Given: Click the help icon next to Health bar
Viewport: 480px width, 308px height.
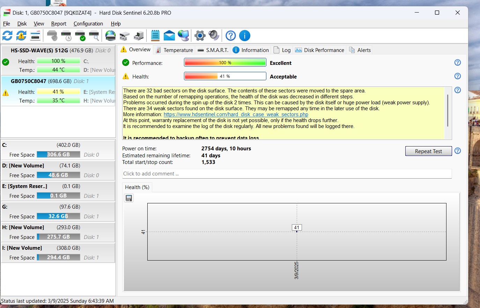Looking at the screenshot, I should coord(458,76).
